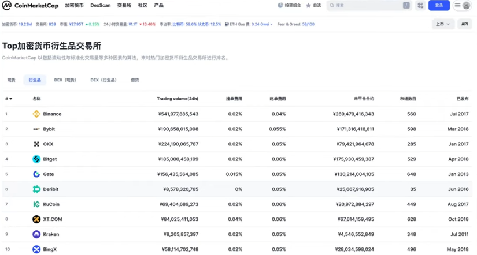Click into the 搜索 search field
Image resolution: width=477 pixels, height=255 pixels.
368,5
